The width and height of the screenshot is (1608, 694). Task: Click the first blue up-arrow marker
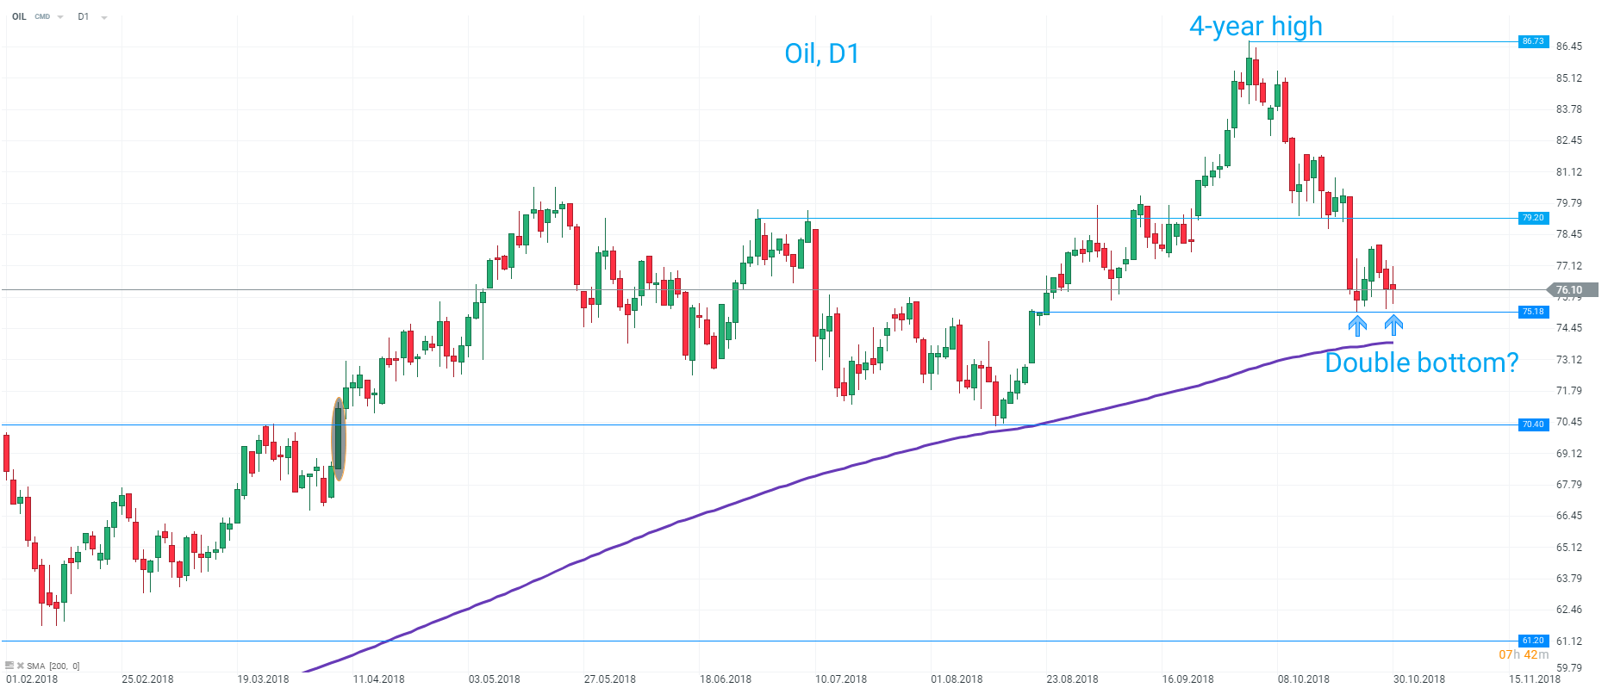1357,325
